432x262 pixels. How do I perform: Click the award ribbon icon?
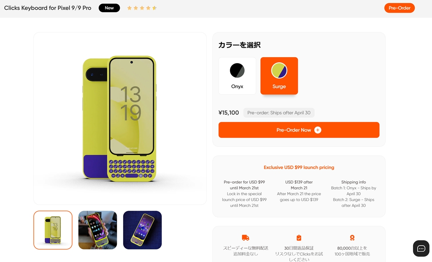coord(352,238)
